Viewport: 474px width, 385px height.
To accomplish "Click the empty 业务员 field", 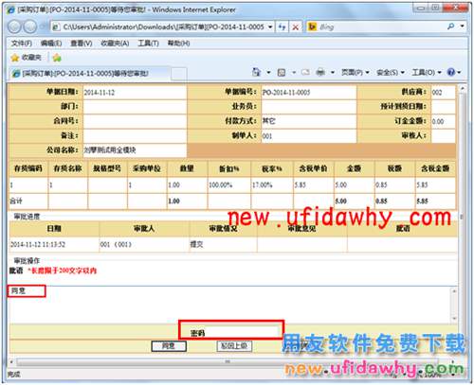I will (x=308, y=107).
